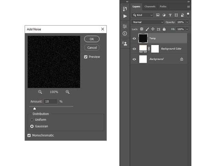Click OK in Add Noise dialog
The height and width of the screenshot is (166, 216).
(x=92, y=39)
